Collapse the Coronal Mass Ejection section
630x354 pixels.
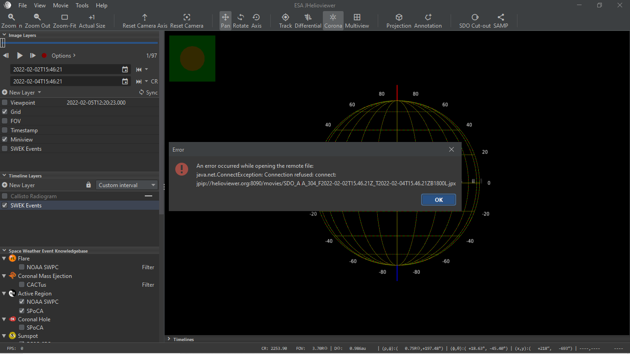click(4, 276)
